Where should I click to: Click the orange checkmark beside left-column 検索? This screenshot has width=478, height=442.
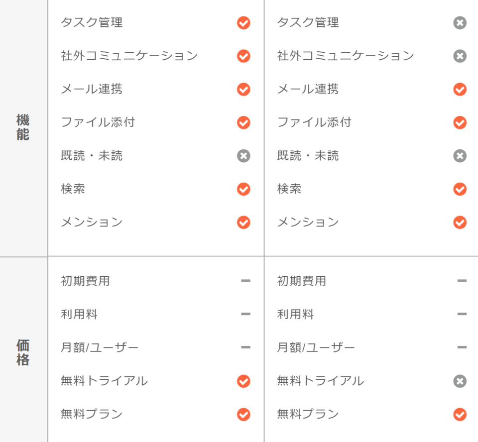point(243,189)
